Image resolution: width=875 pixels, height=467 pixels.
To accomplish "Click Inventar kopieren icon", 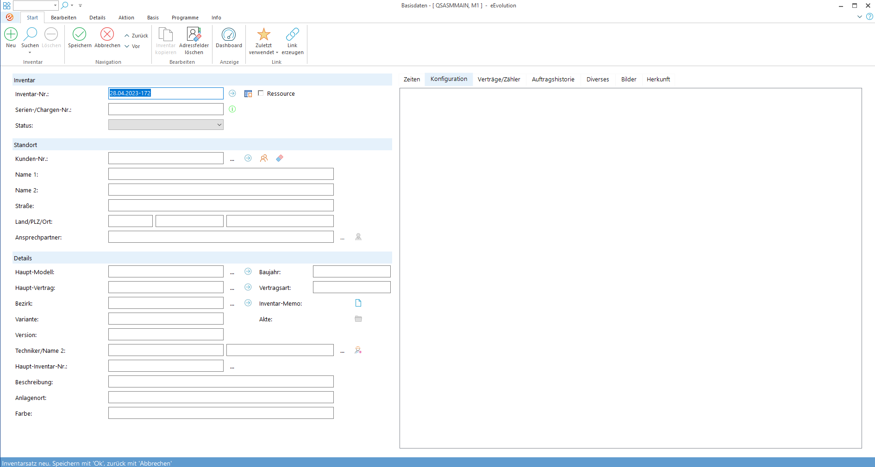I will pyautogui.click(x=165, y=34).
